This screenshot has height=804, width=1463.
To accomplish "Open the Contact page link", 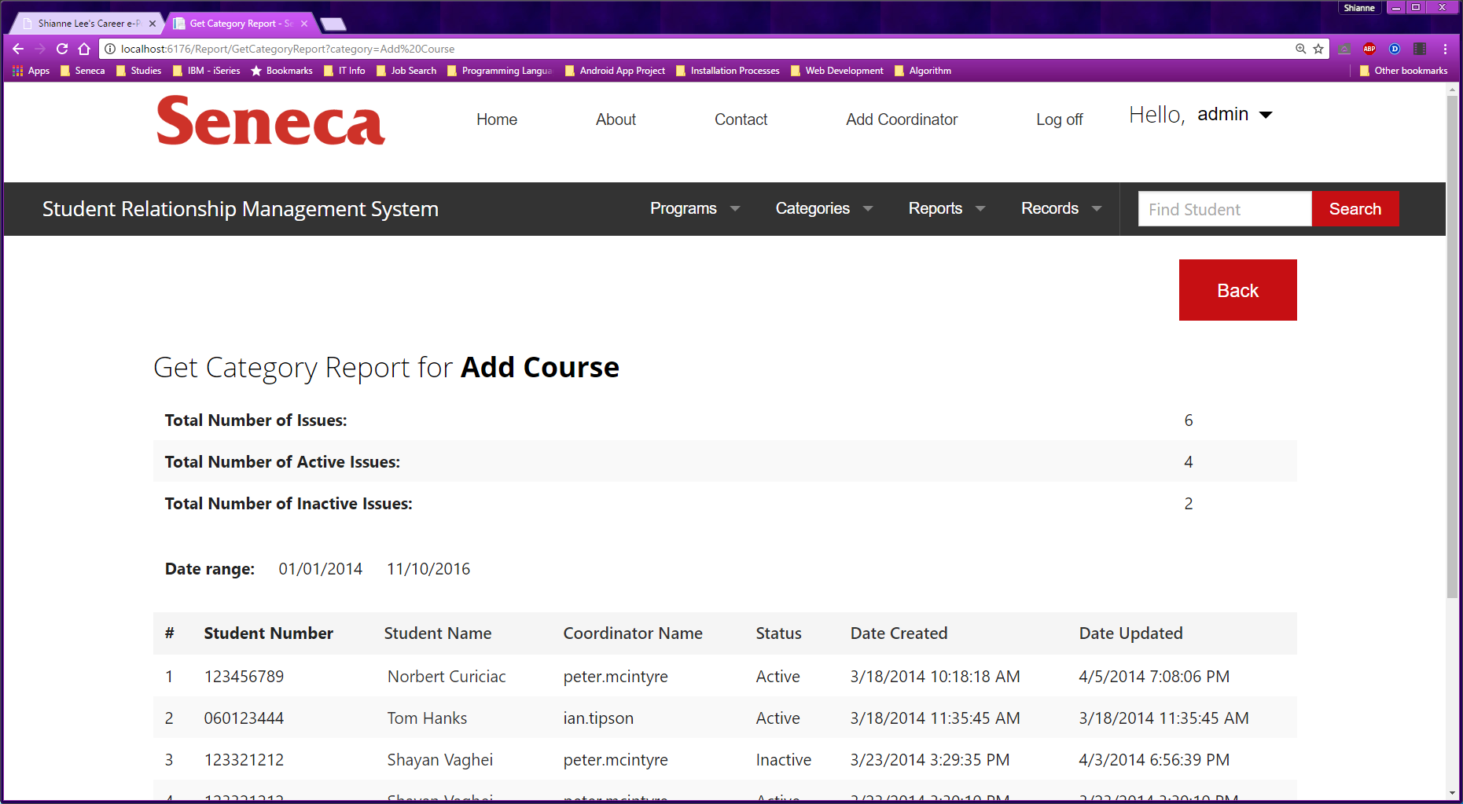I will tap(741, 119).
